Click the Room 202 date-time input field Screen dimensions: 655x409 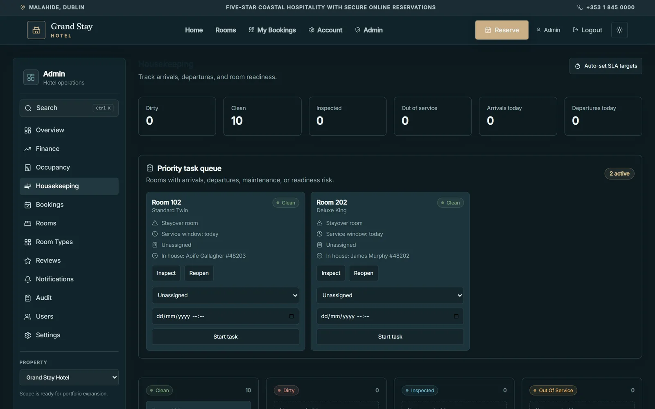(x=390, y=316)
